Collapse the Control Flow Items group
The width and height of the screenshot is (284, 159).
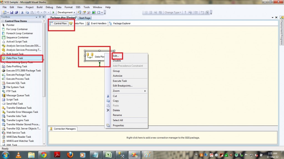tap(3, 21)
